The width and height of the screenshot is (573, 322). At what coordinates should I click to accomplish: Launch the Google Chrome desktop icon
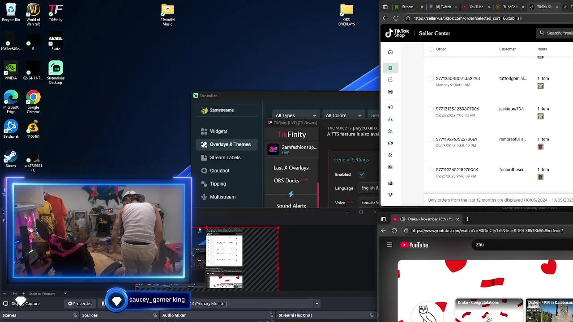tap(33, 102)
